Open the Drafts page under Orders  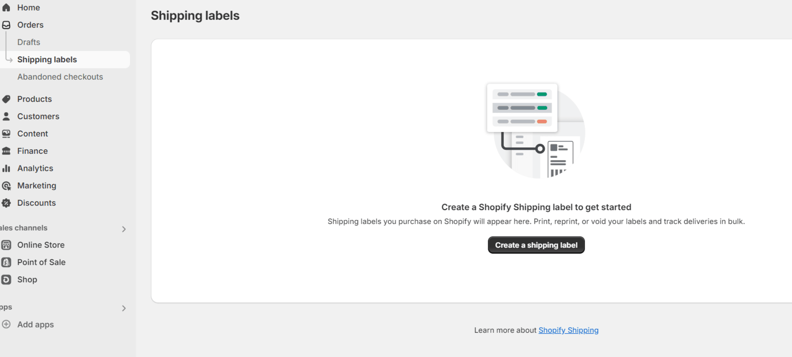[28, 42]
